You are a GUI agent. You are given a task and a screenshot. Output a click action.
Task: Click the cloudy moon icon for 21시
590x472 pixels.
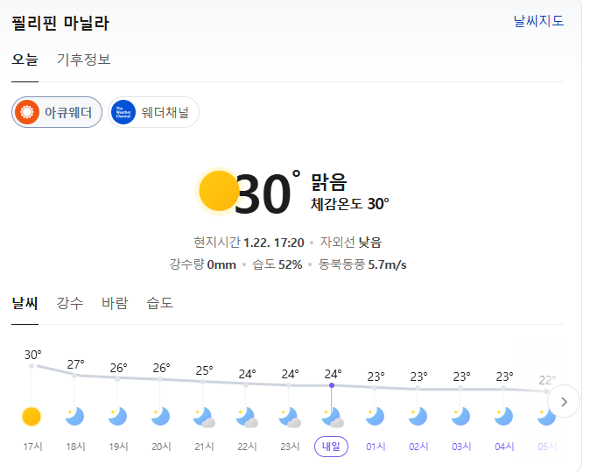(204, 417)
